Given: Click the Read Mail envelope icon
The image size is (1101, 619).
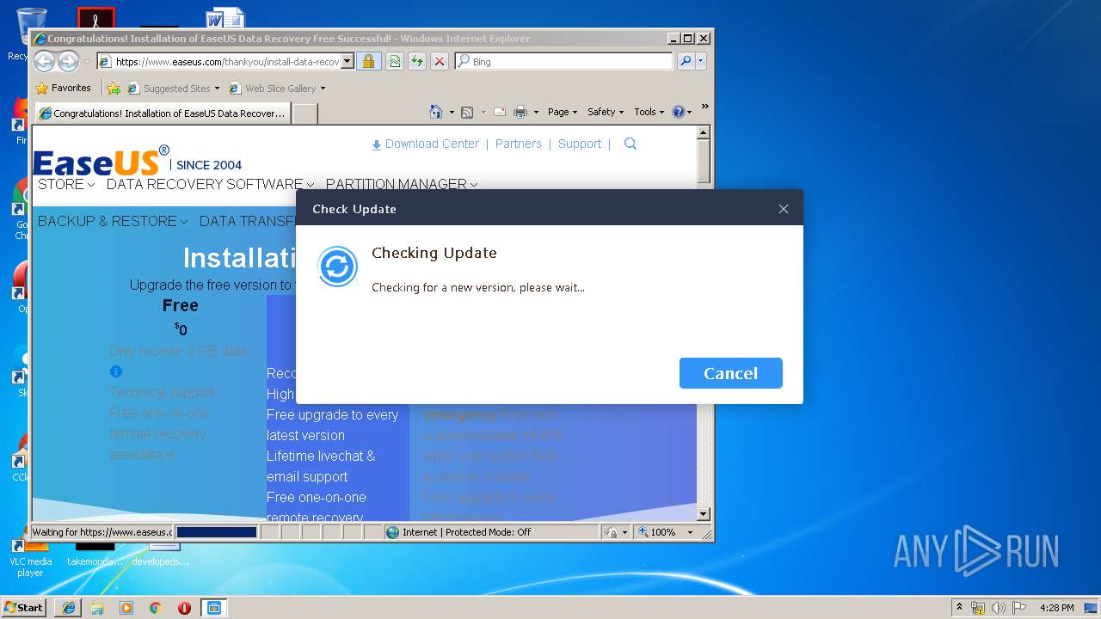Looking at the screenshot, I should pos(499,112).
